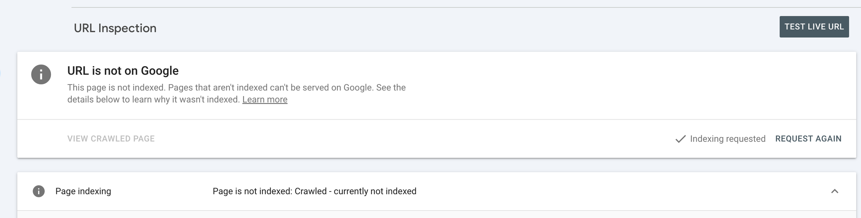Click "Page is not indexed" status text
861x218 pixels.
(252, 191)
